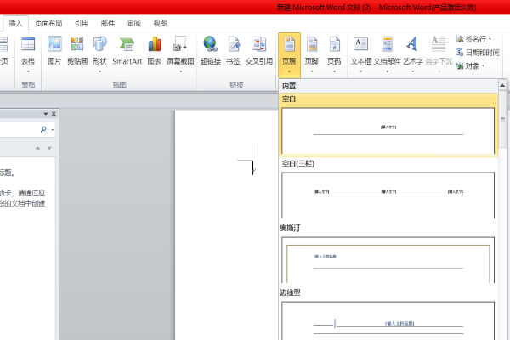Go to previous search result arrow
Image resolution: width=510 pixels, height=340 pixels.
click(37, 148)
